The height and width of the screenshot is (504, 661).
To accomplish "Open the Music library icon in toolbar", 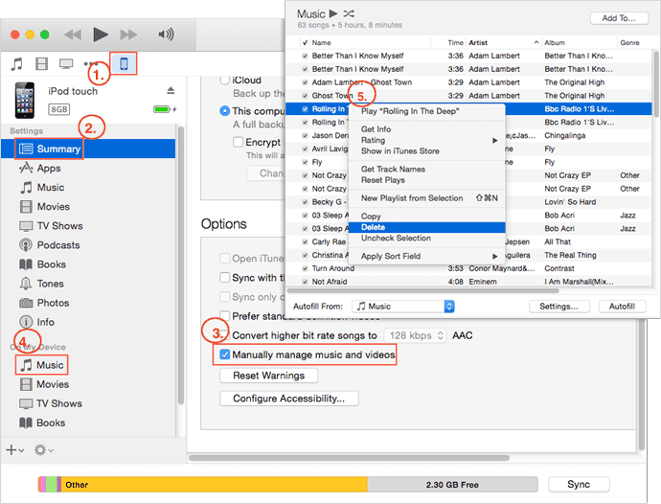I will click(x=16, y=64).
